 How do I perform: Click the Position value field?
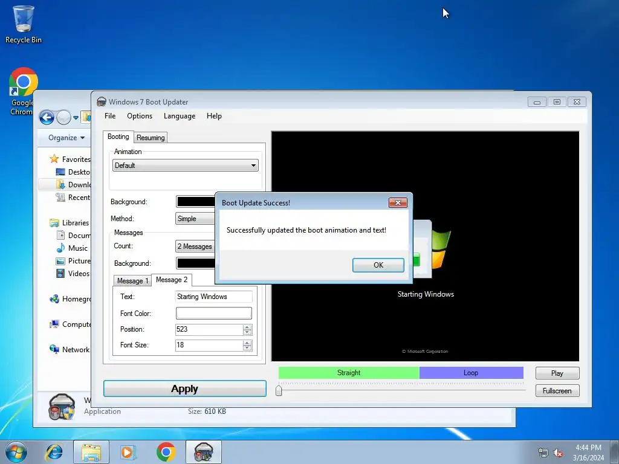(x=209, y=329)
